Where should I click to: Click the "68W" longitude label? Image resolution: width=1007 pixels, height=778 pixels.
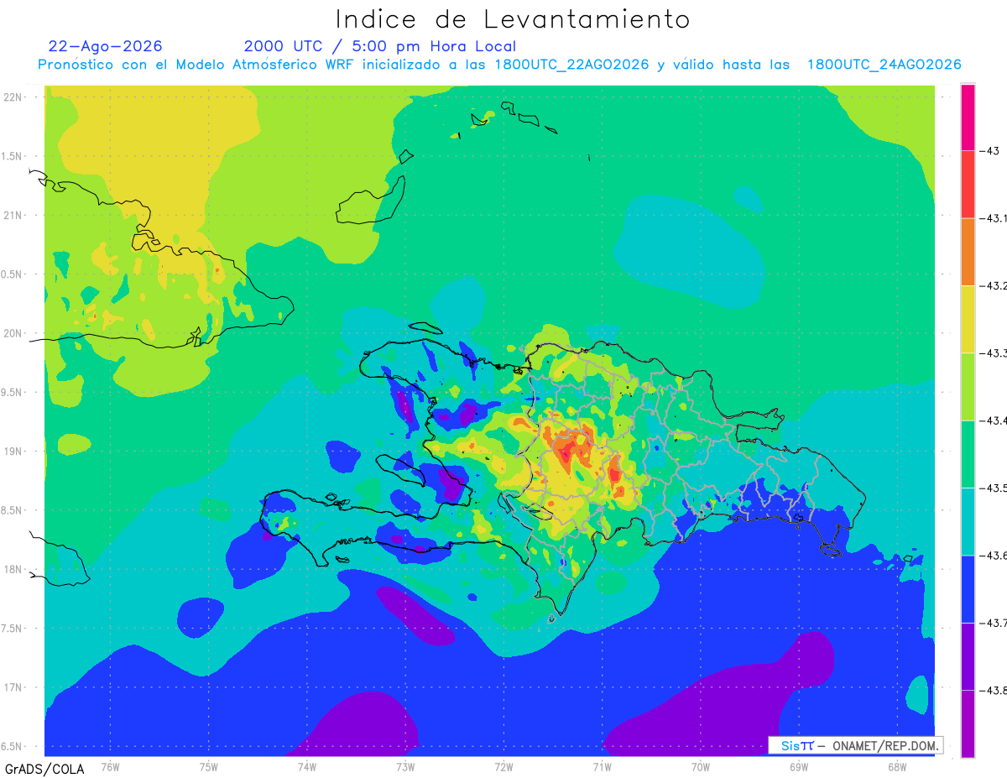point(897,767)
